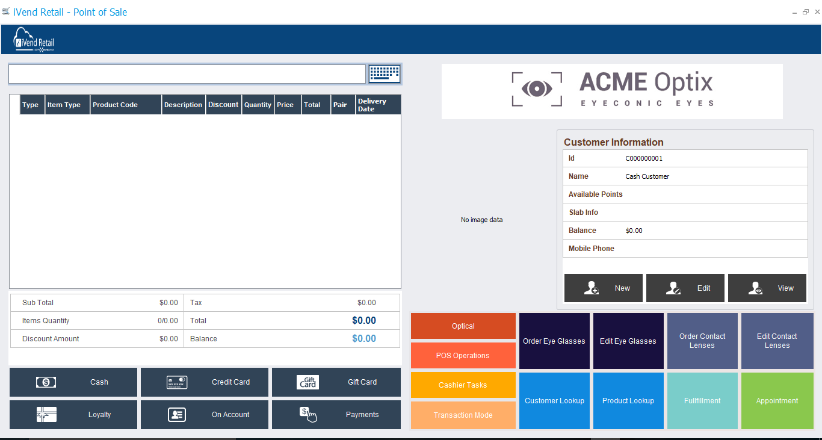Click the iVend app icon in title bar

(6, 11)
